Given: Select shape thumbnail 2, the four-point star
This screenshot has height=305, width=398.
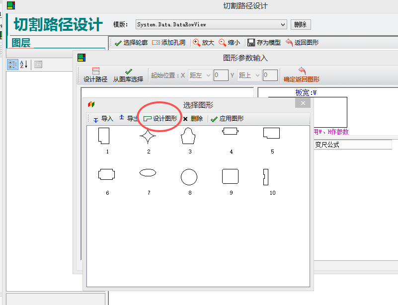Looking at the screenshot, I should pyautogui.click(x=148, y=136).
